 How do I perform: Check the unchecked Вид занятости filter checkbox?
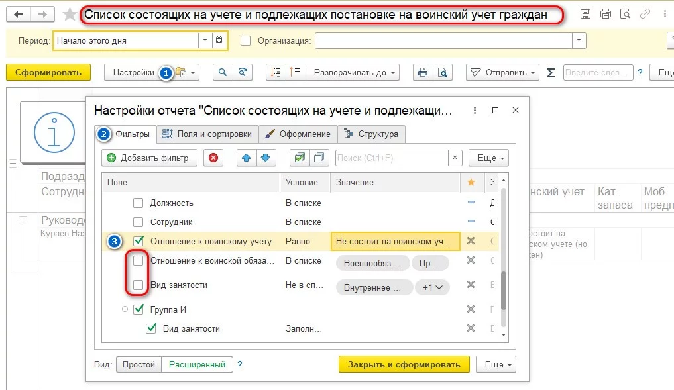(138, 285)
